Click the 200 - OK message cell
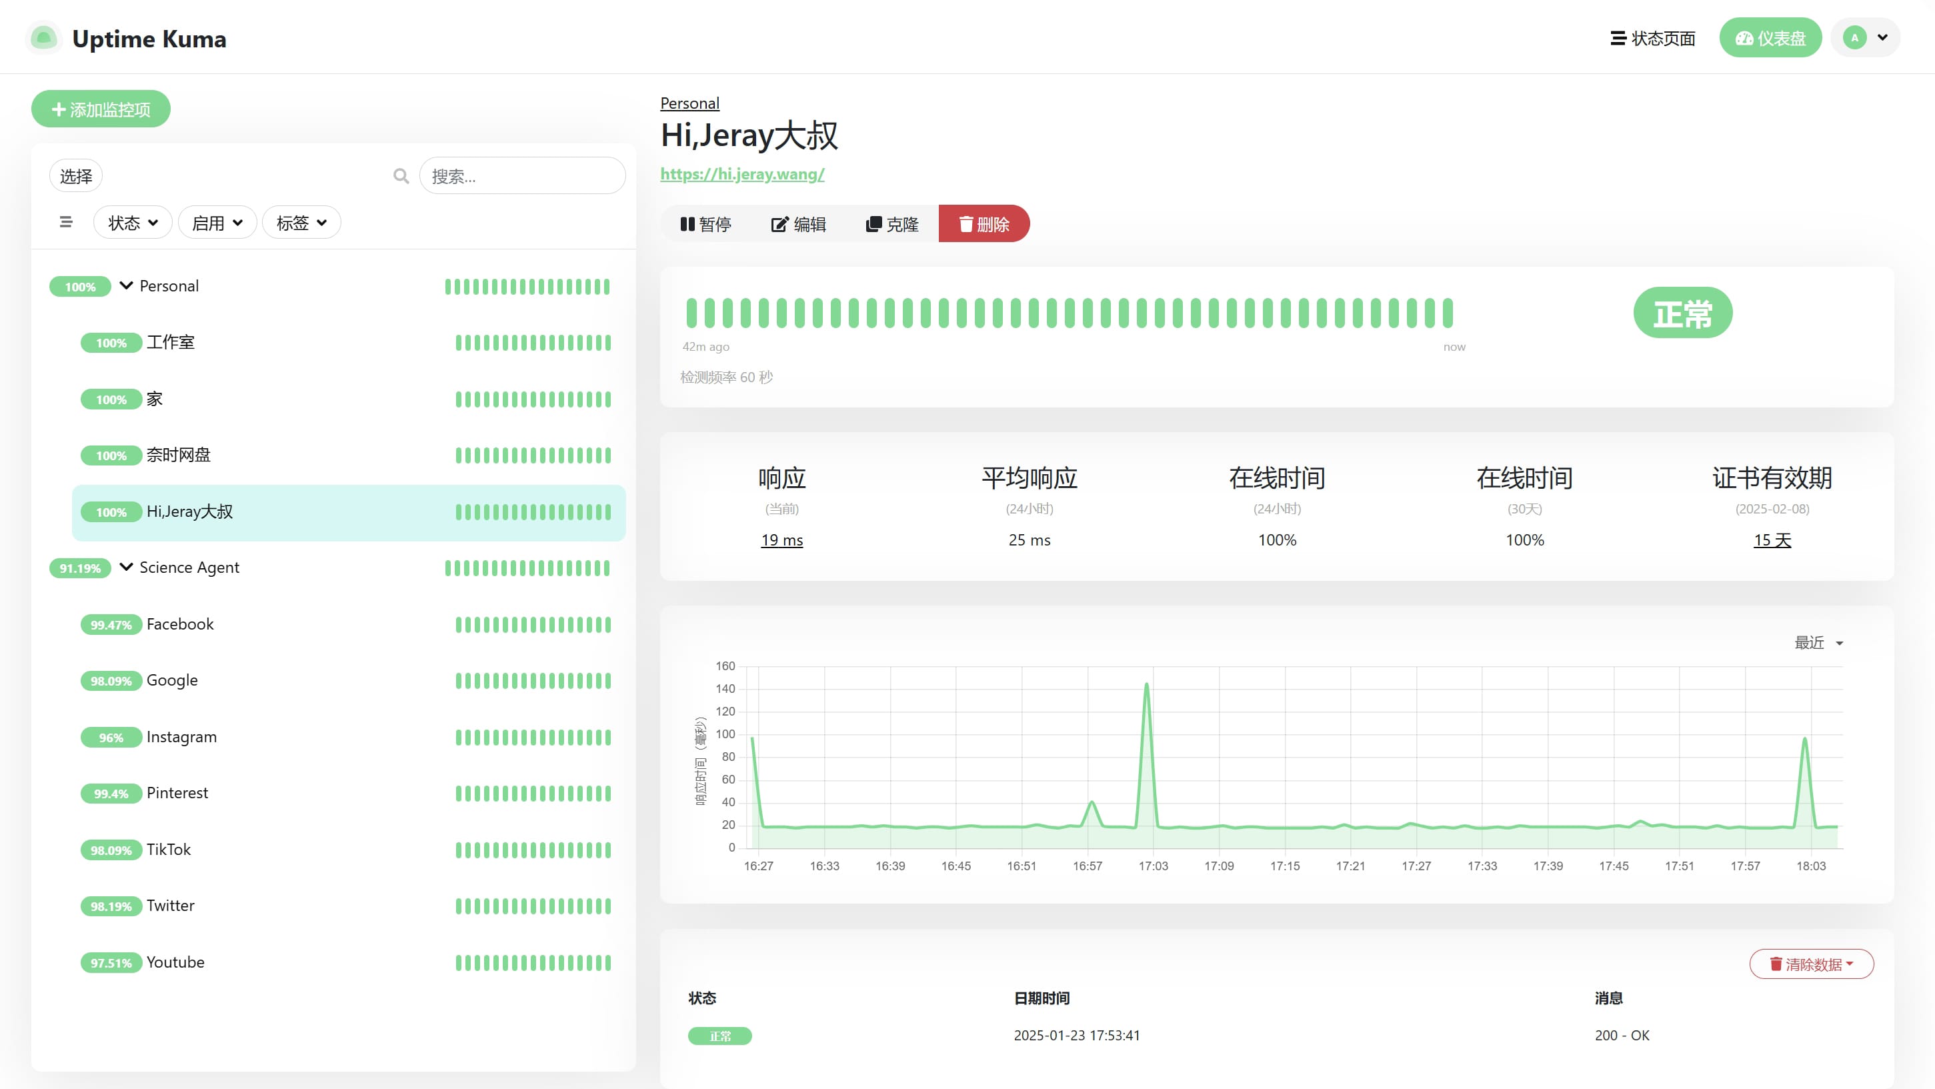 1622,1035
